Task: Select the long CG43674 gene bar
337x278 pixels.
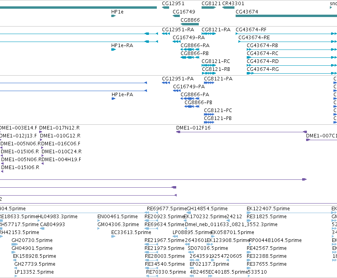Action: tap(286, 16)
